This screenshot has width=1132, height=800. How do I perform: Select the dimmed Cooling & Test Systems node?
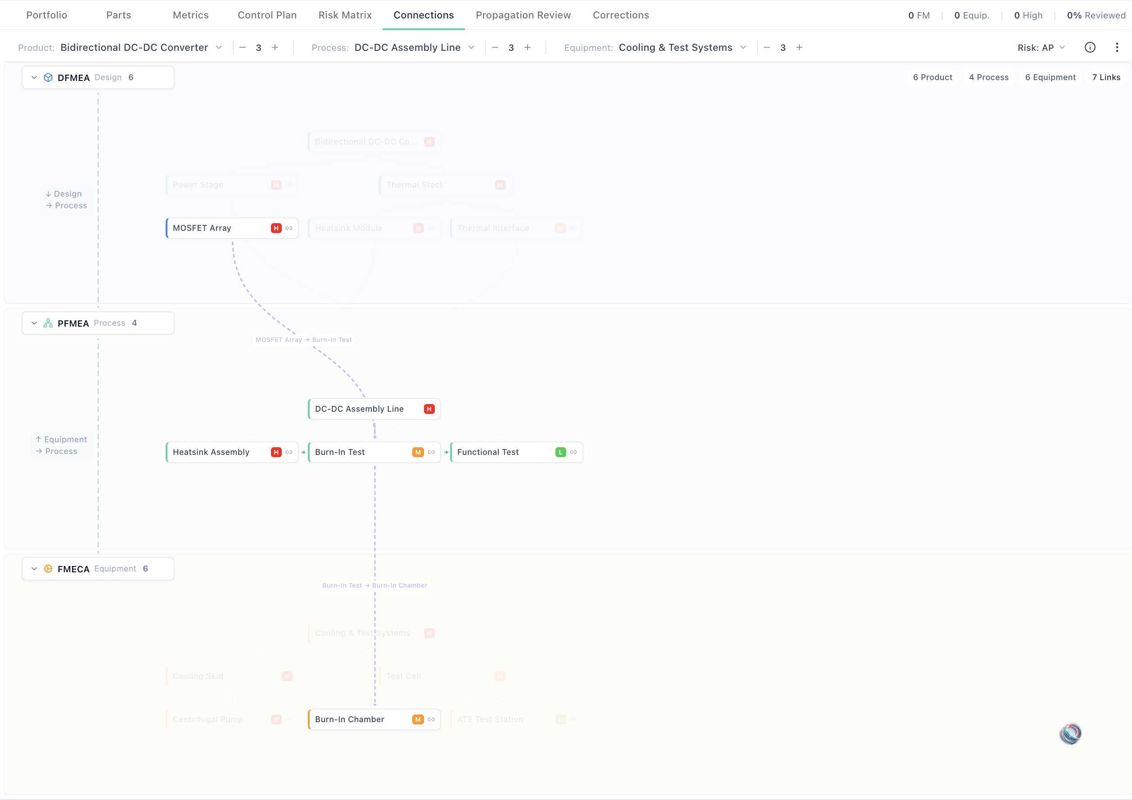pyautogui.click(x=374, y=633)
